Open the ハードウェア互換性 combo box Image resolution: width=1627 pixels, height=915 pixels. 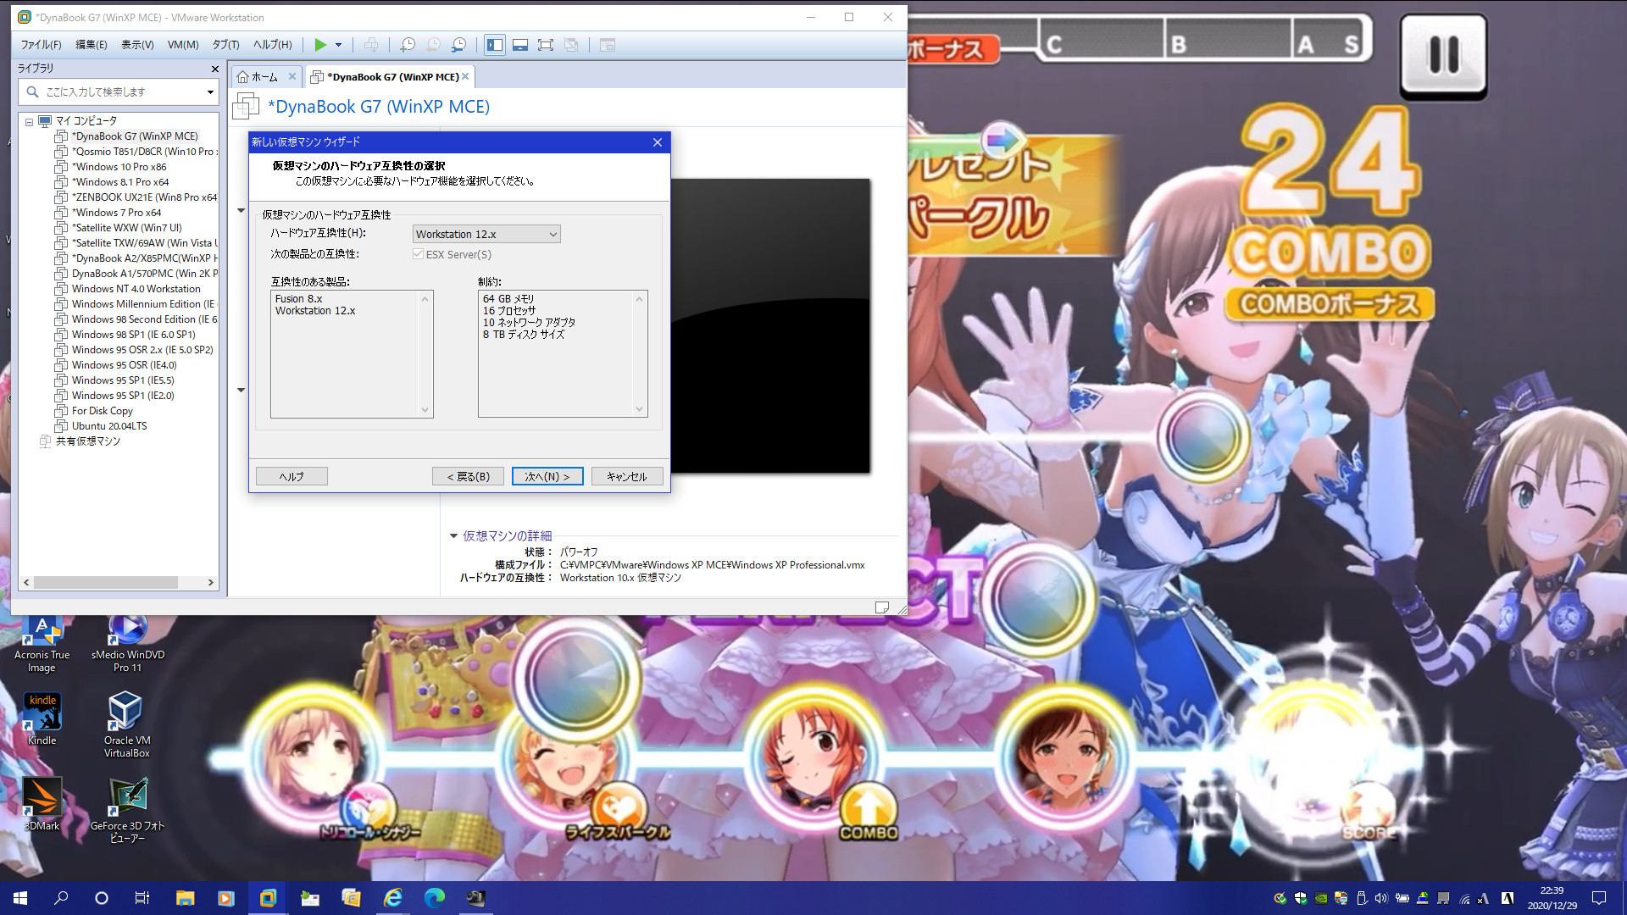pos(486,234)
